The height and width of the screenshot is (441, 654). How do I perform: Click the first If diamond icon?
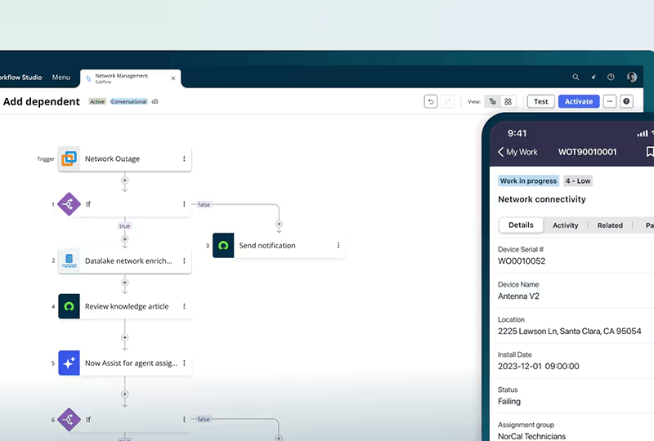(x=69, y=204)
